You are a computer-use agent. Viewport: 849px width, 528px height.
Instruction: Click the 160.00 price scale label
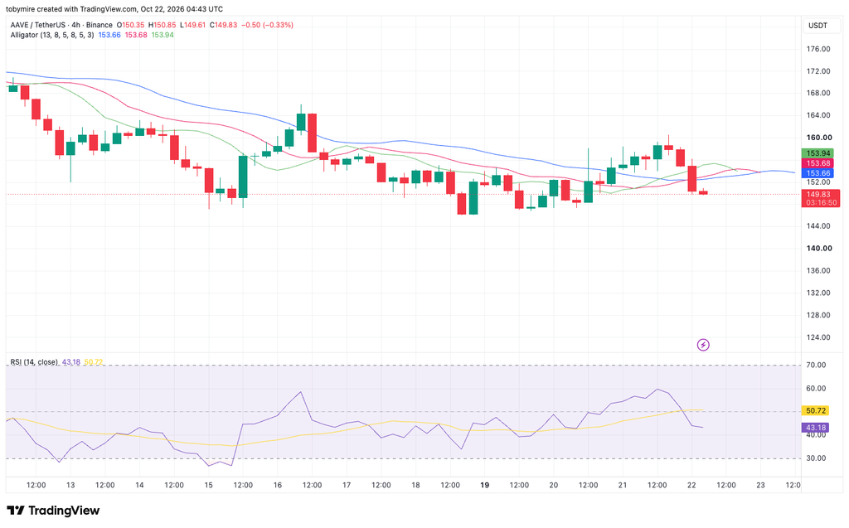tap(818, 138)
